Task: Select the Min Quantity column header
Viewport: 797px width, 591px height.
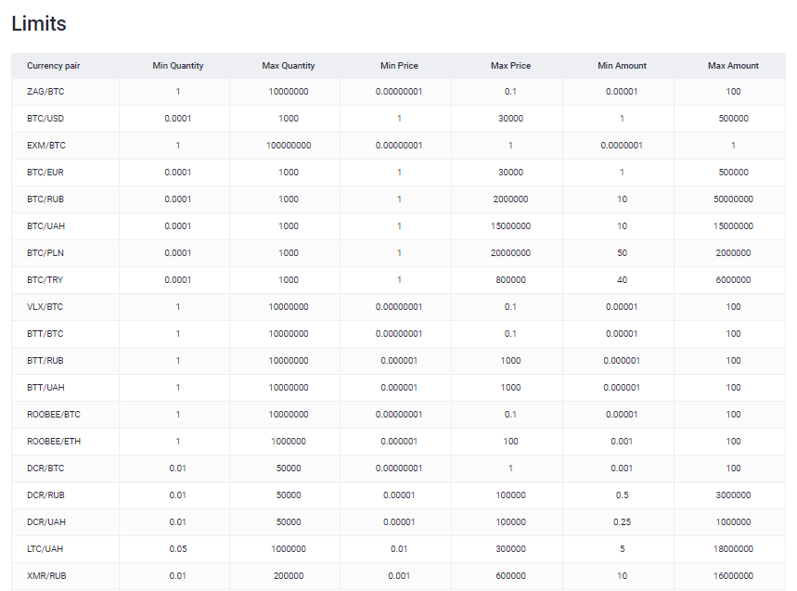Action: tap(178, 66)
